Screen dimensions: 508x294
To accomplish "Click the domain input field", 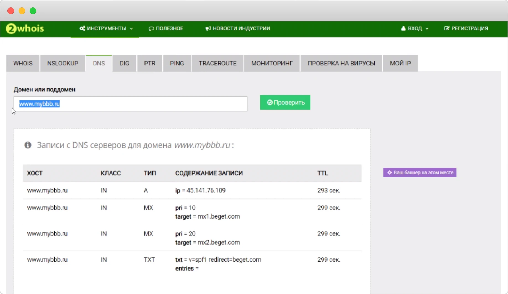I will pyautogui.click(x=130, y=104).
